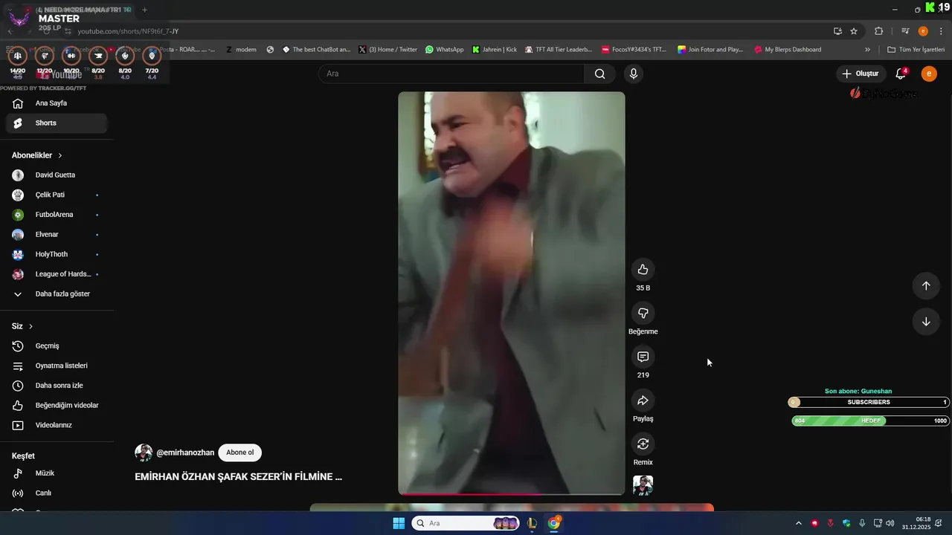Open Geçmiş watch history

pyautogui.click(x=56, y=346)
